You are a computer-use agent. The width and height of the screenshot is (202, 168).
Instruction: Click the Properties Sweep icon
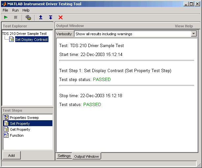pos(7,117)
